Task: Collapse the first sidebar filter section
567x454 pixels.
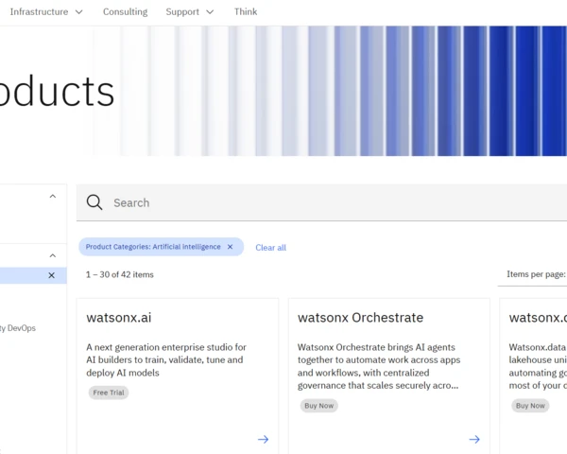Action: coord(53,196)
